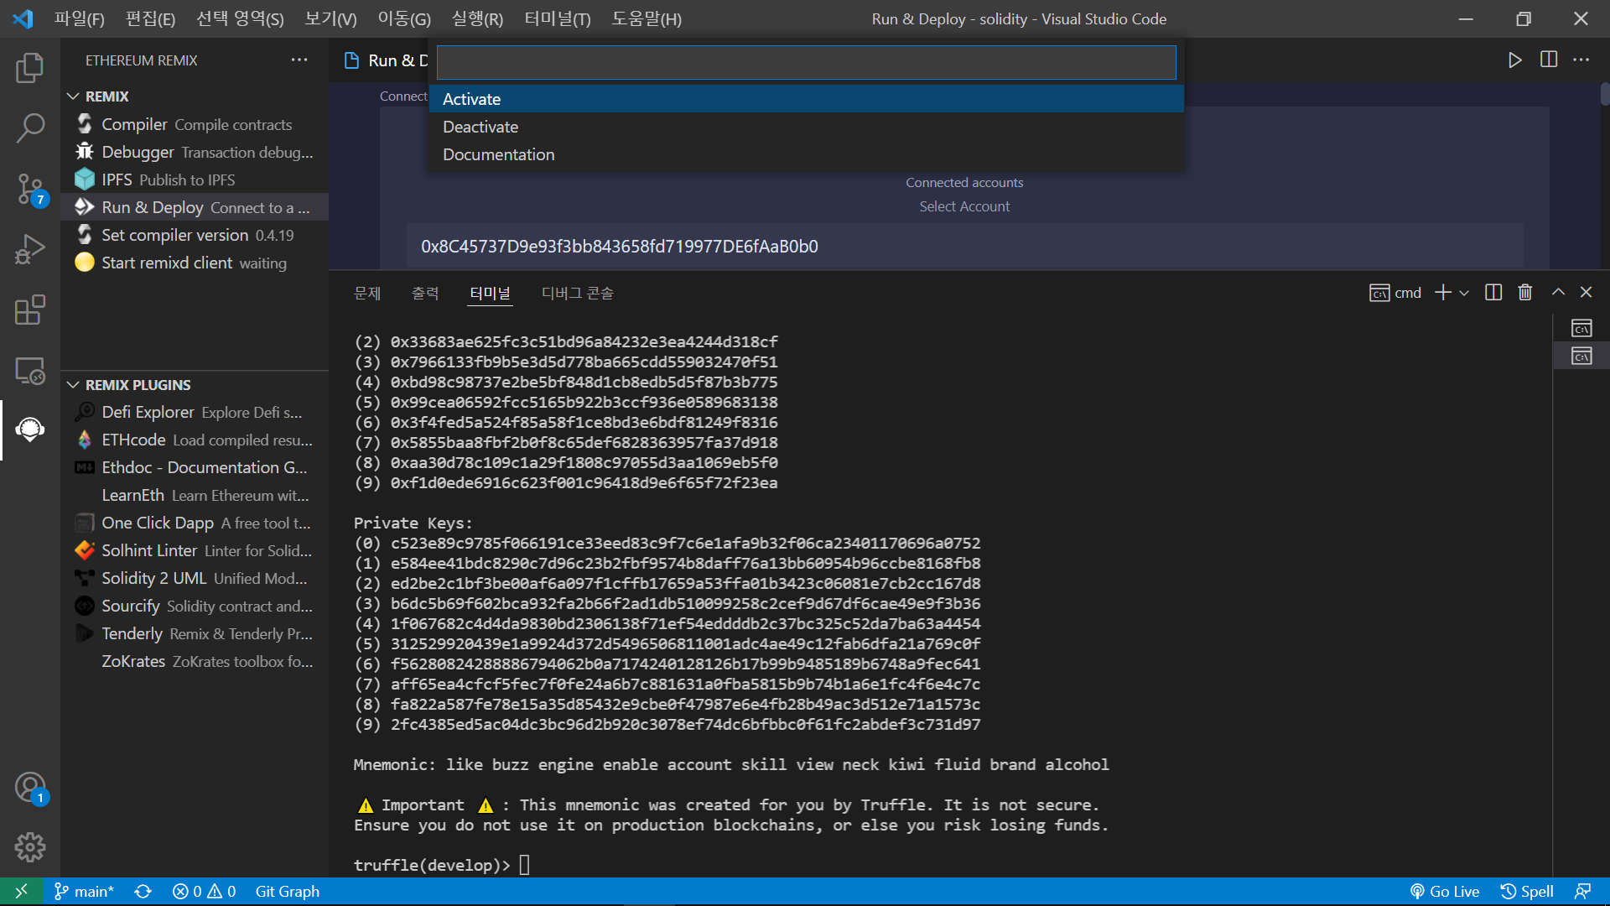Open the 터미널(T) menu in menu bar

[x=557, y=18]
